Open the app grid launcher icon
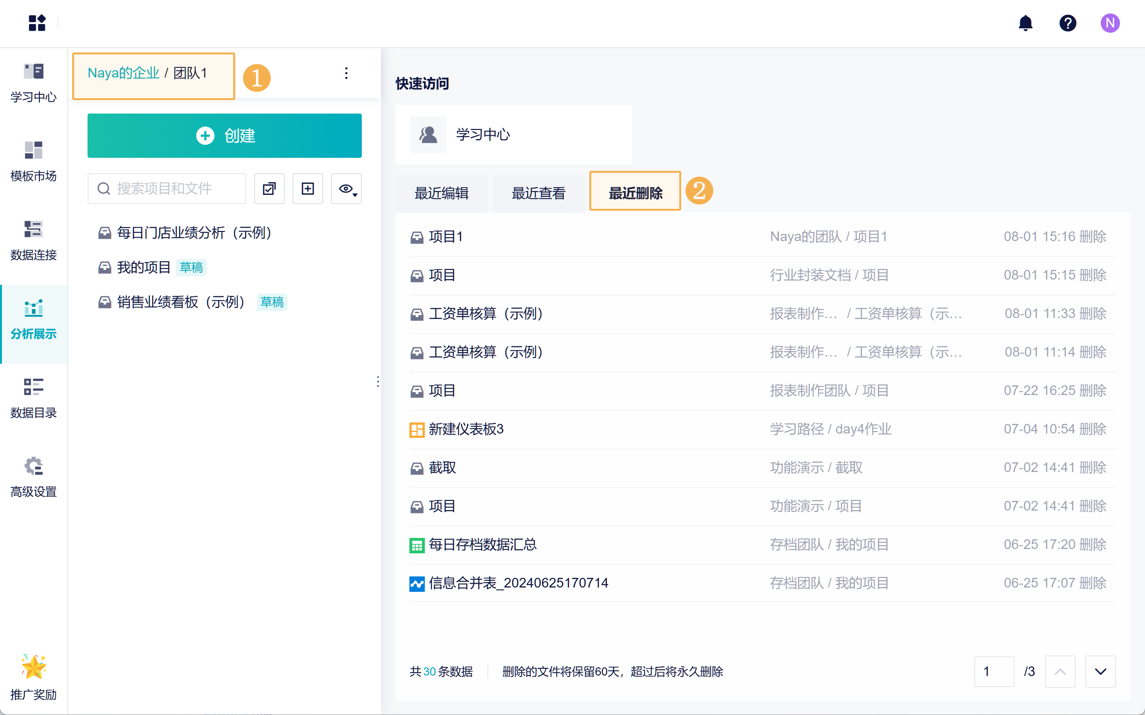Viewport: 1145px width, 715px height. tap(37, 23)
